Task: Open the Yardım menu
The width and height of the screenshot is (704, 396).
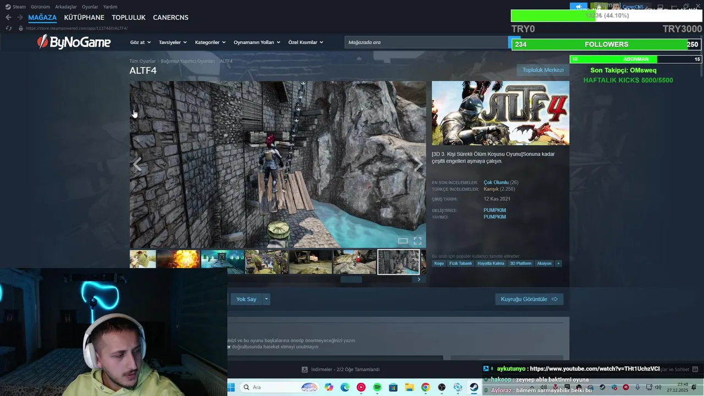Action: click(x=110, y=7)
